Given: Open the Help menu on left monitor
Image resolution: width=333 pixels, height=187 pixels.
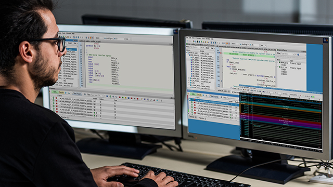Looking at the screenshot, I should coord(73,33).
